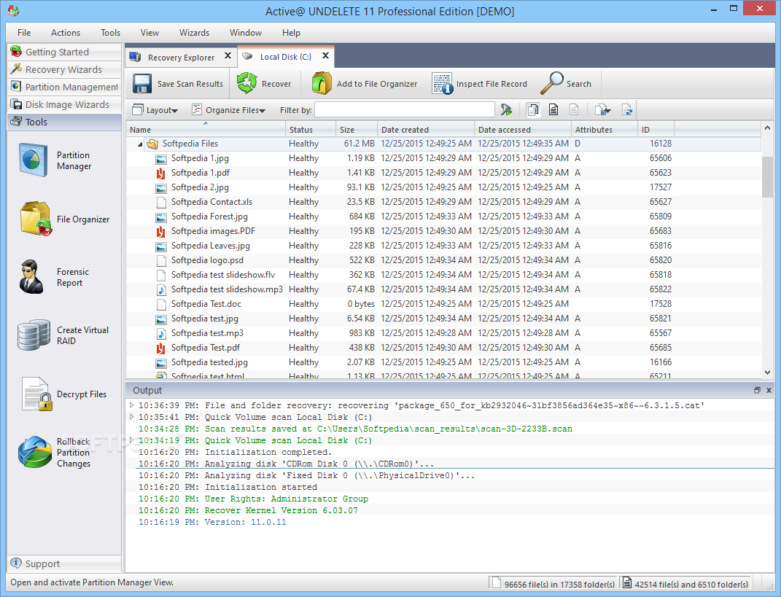Sort by Size column header

point(357,130)
